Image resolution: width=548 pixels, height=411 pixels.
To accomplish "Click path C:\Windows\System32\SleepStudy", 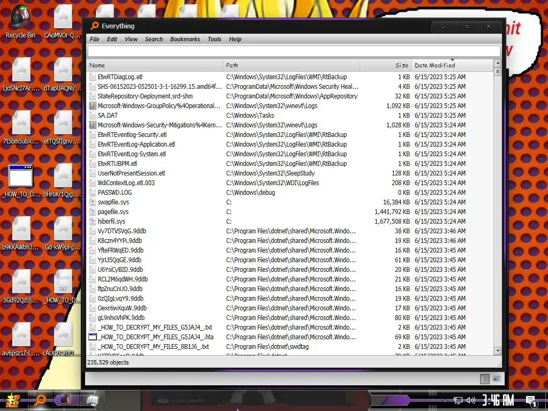I will point(270,173).
